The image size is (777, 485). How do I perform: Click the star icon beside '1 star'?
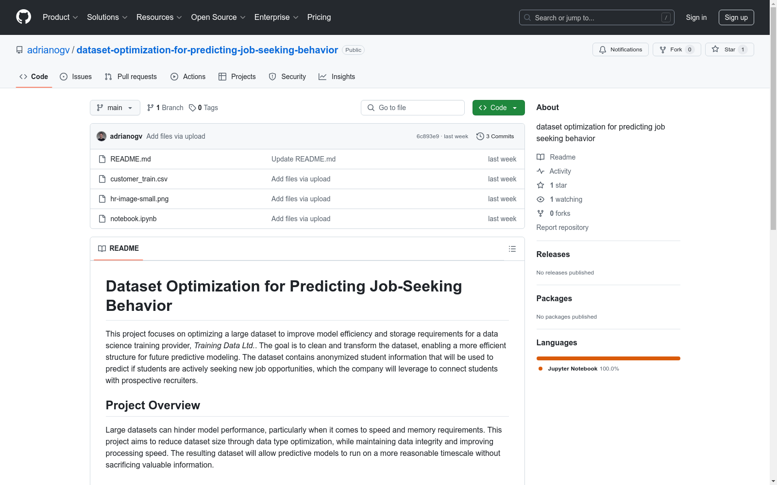(541, 185)
